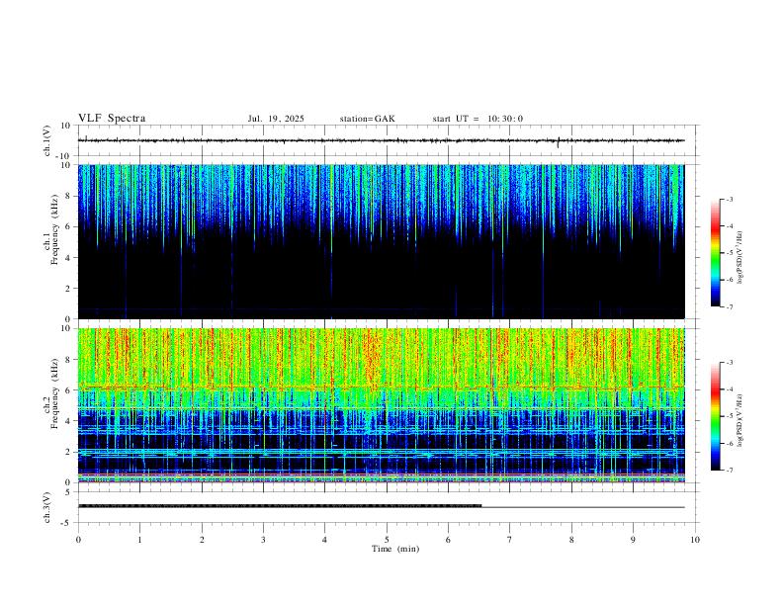Click the upper ch.1 color scale bar
Viewport: 783px width, 605px height.
coord(716,253)
